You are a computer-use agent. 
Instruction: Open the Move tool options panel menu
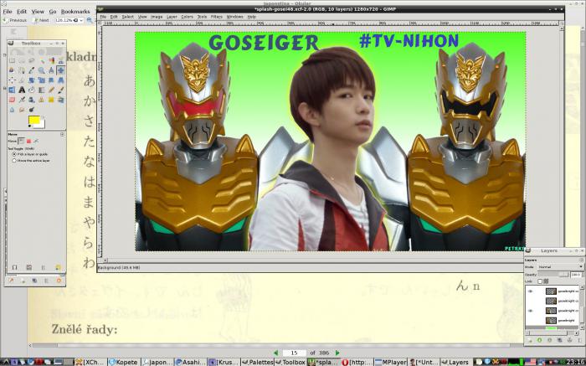(62, 134)
